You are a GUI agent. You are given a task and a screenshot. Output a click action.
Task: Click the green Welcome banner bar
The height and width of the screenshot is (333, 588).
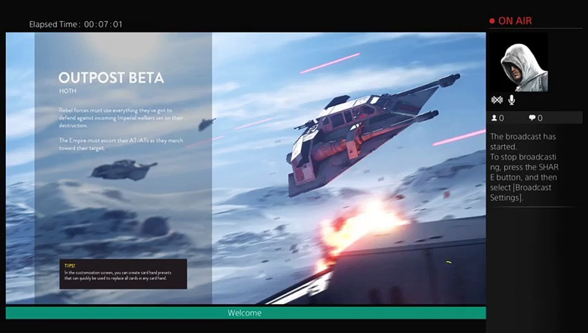[x=245, y=313]
